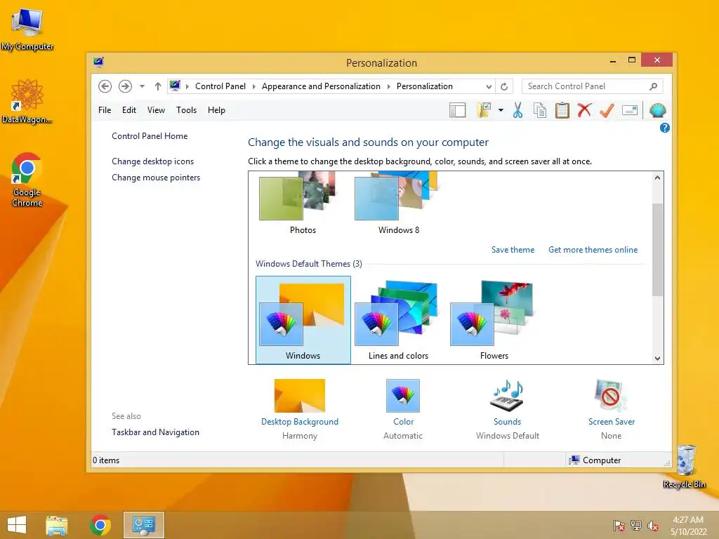
Task: Click the Personalization window title icon
Action: [x=98, y=62]
